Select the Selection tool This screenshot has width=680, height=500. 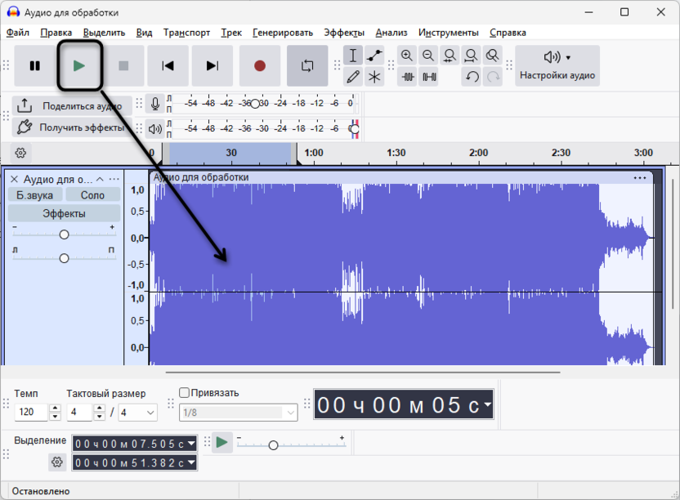353,55
